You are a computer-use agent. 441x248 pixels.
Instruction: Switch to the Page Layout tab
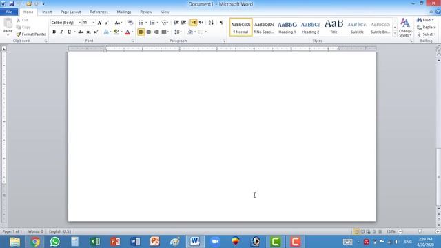[70, 12]
